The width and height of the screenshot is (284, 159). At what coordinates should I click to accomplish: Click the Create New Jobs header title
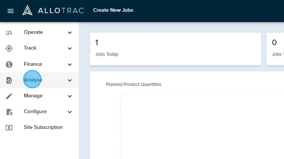(113, 10)
